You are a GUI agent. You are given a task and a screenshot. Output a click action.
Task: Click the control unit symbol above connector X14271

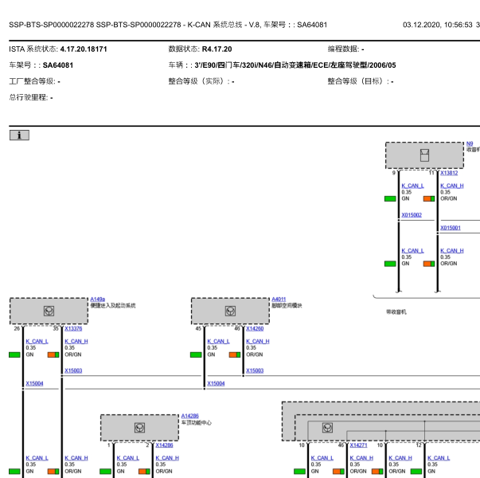[x=327, y=428]
